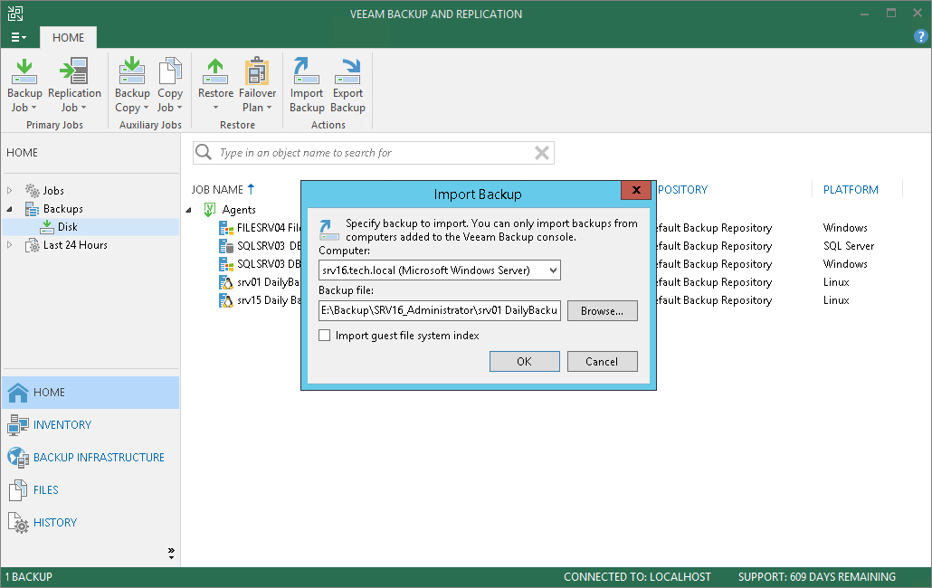This screenshot has width=932, height=588.
Task: Click the Last 24 Hours icon
Action: tap(32, 245)
